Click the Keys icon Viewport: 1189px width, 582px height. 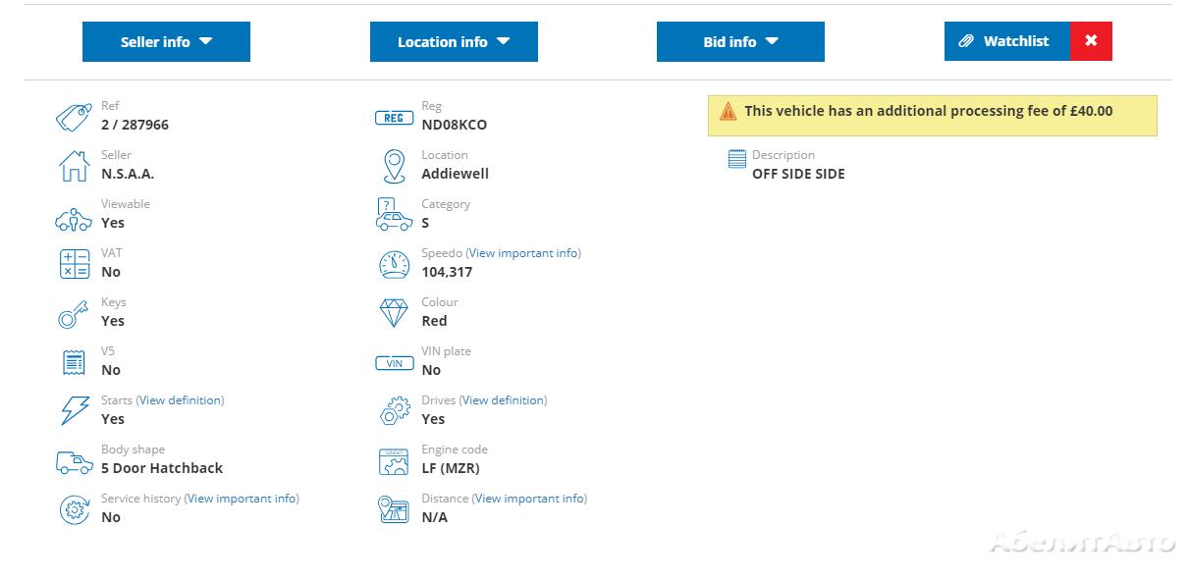pyautogui.click(x=74, y=314)
